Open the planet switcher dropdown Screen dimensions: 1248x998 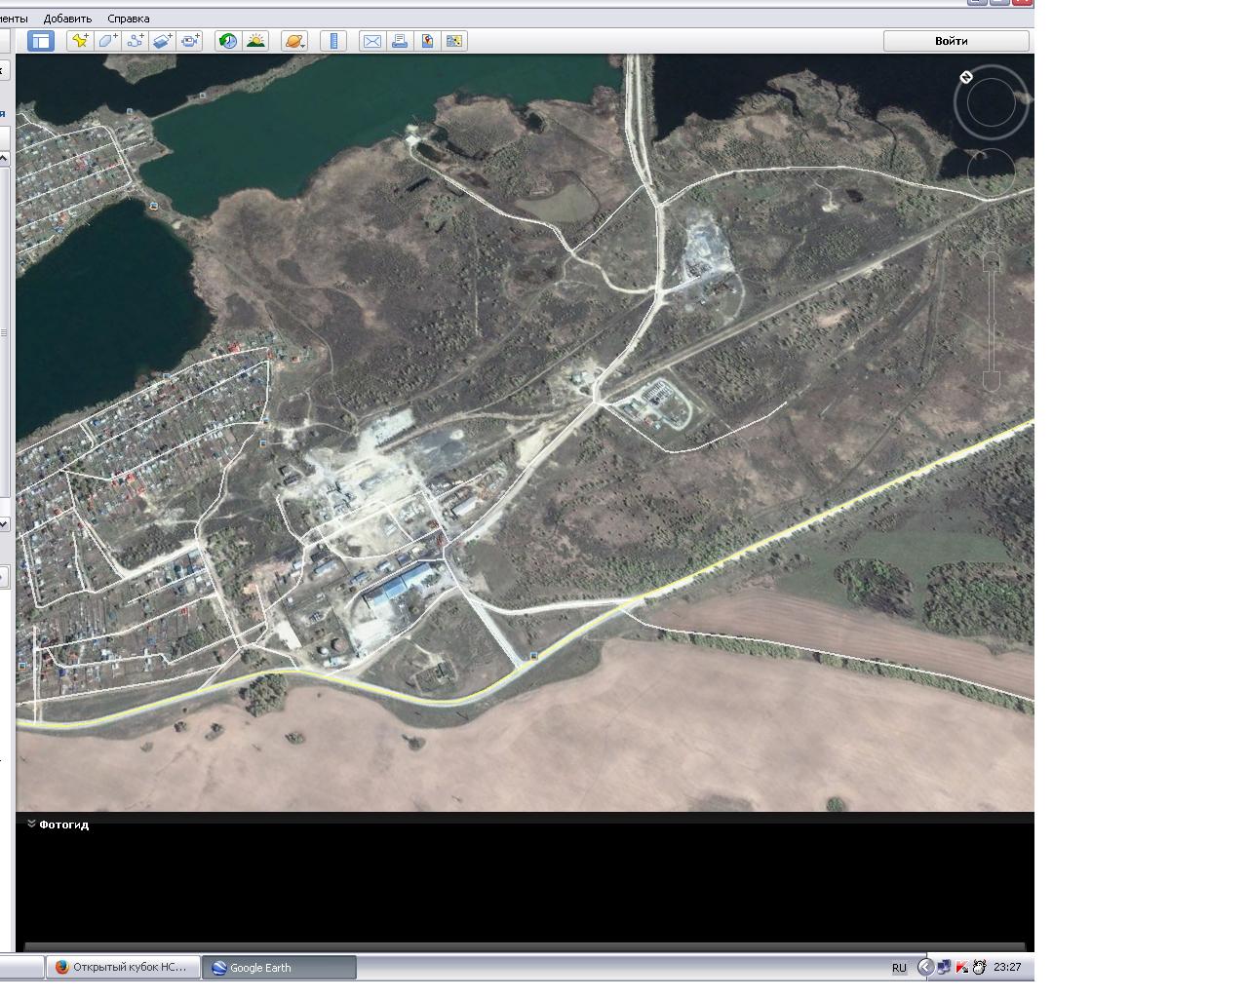(294, 41)
